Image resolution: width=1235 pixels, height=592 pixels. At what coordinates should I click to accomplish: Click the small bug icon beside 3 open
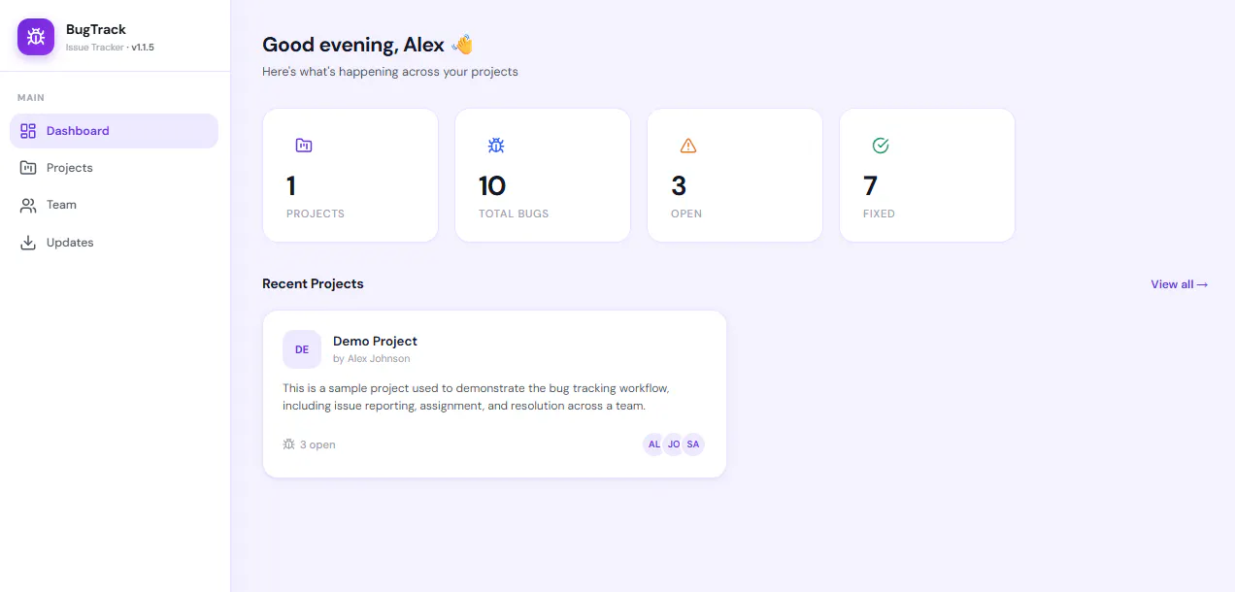point(288,444)
